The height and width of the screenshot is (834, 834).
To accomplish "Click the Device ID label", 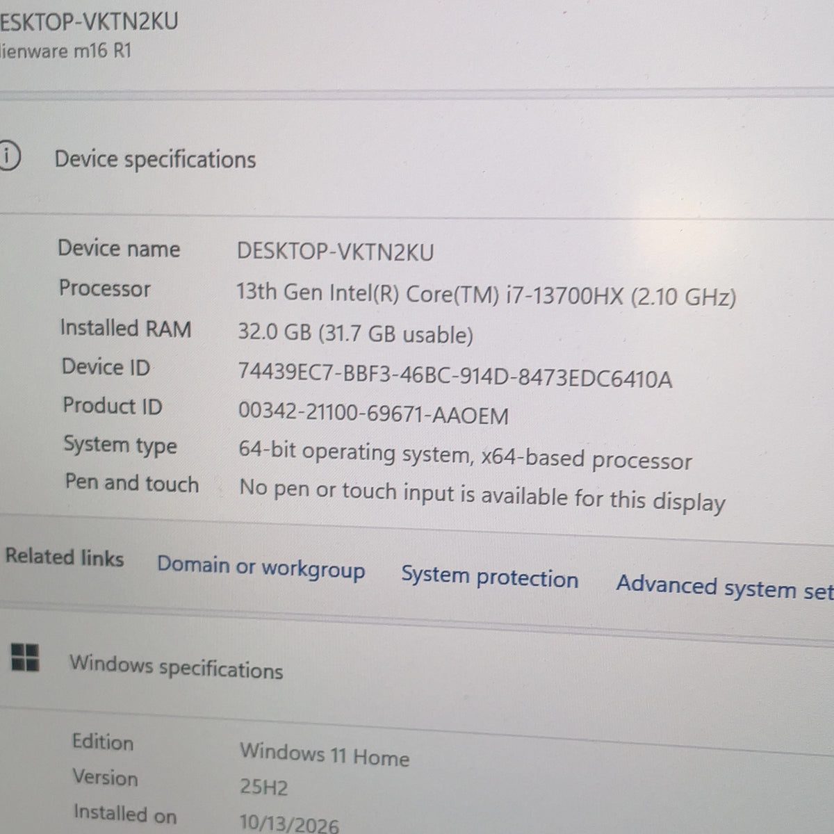I will (106, 366).
